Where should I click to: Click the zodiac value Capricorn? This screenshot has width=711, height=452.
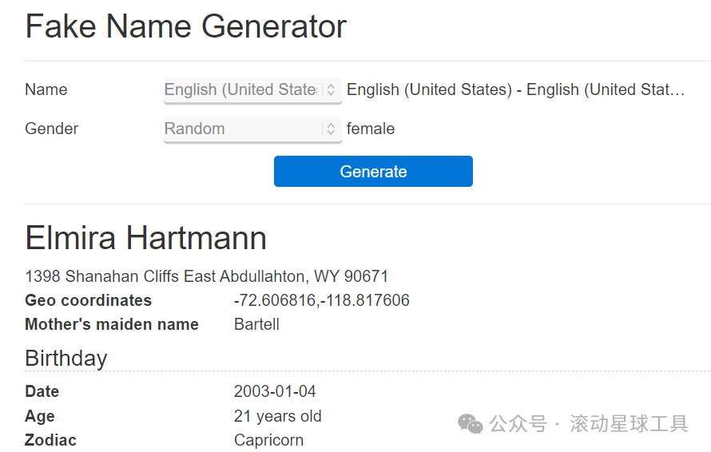(x=268, y=440)
